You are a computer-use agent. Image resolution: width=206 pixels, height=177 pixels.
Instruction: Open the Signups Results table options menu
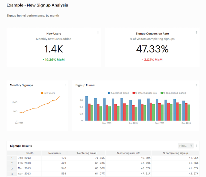coord(196,145)
